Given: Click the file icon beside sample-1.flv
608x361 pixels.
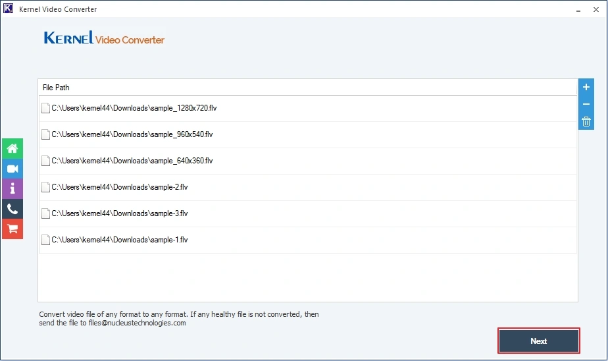Looking at the screenshot, I should (46, 240).
